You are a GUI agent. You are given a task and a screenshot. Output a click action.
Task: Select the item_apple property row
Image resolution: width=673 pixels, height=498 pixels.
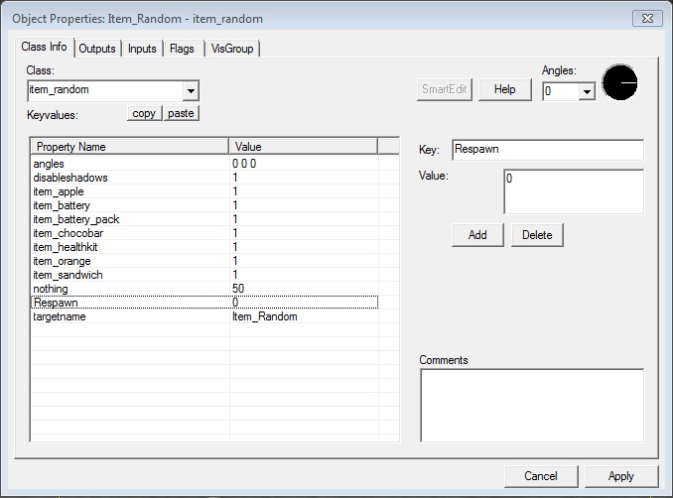204,191
